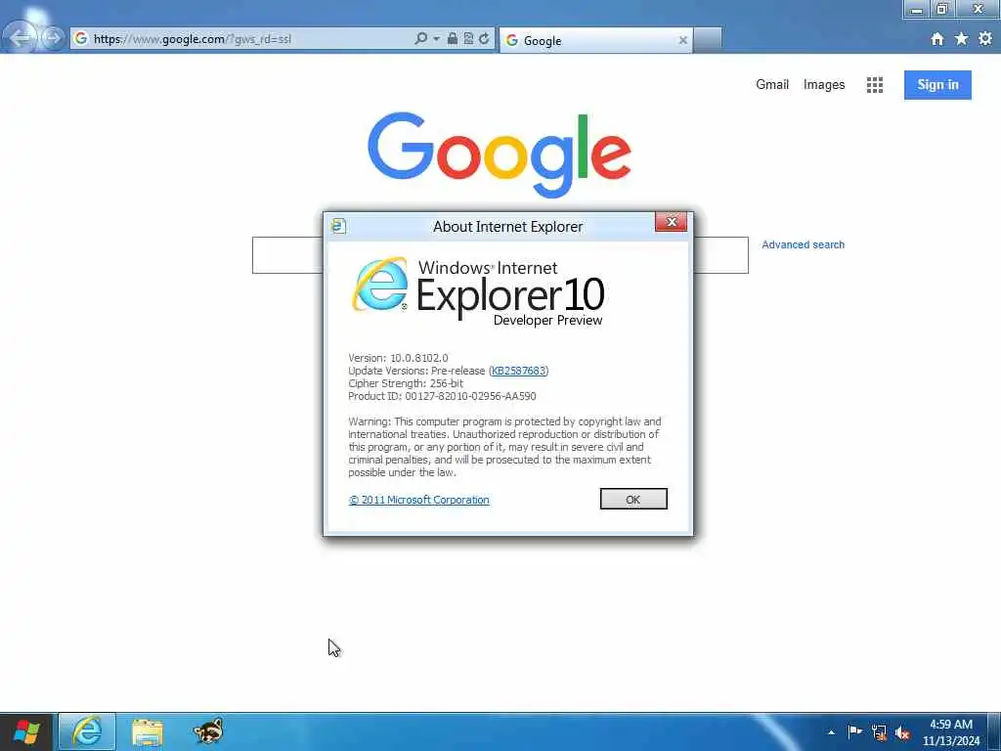Screen dimensions: 1001x751
Task: Open the Action Center flag icon
Action: click(854, 731)
